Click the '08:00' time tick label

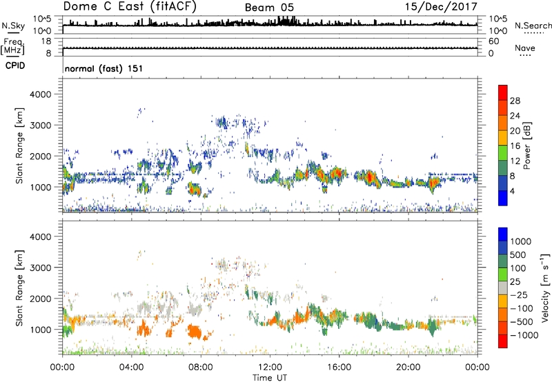(x=201, y=368)
